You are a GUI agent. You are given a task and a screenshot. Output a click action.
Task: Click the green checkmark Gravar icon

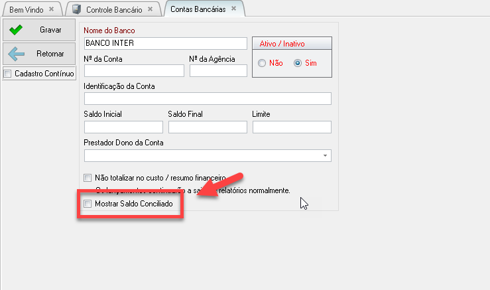(16, 30)
